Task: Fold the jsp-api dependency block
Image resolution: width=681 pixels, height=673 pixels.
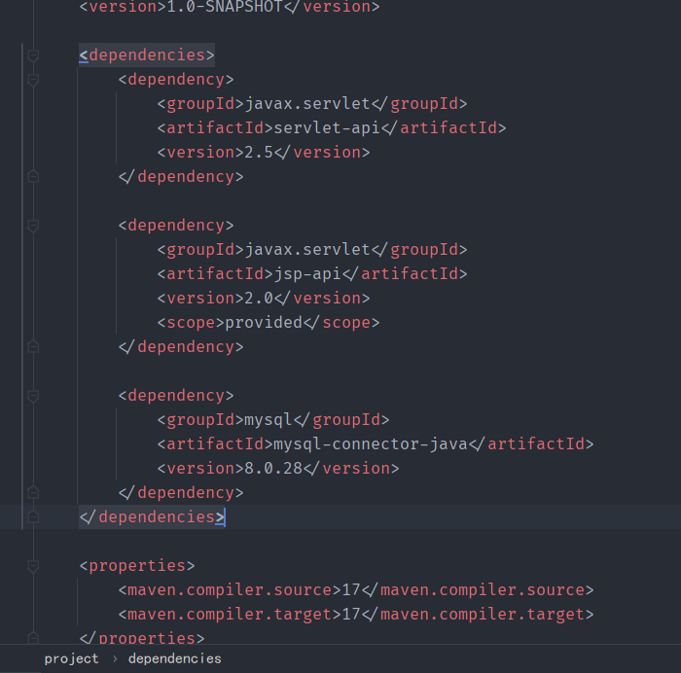Action: [33, 226]
